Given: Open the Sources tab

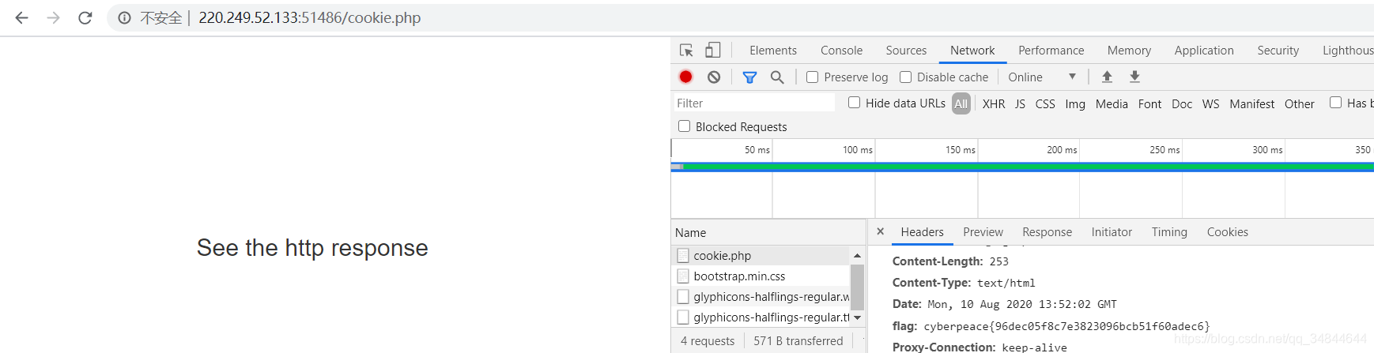Looking at the screenshot, I should click(x=906, y=50).
